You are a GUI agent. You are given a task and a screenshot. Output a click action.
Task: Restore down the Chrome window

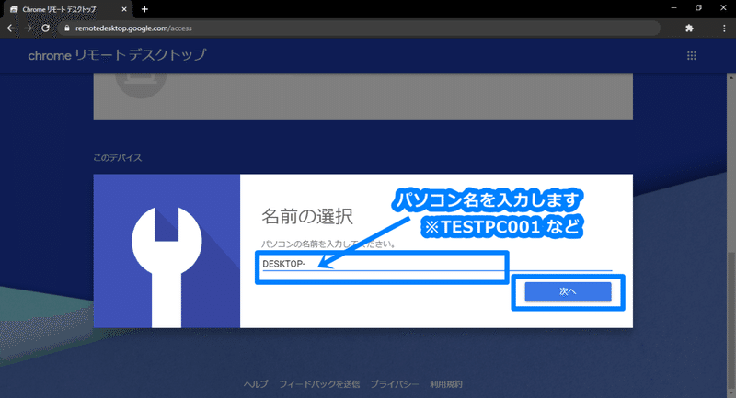[698, 8]
